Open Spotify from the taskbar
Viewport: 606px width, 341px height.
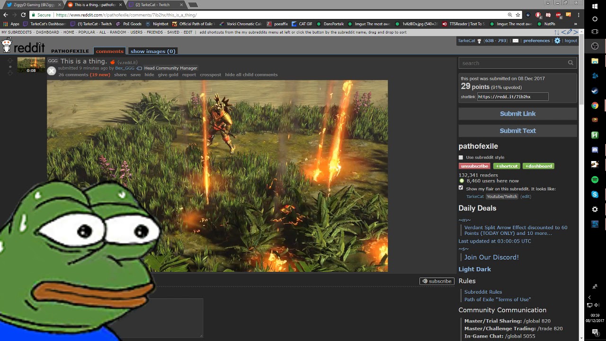(595, 179)
